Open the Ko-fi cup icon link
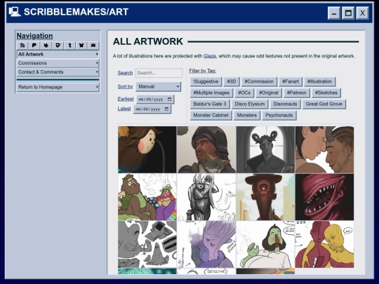 click(58, 45)
